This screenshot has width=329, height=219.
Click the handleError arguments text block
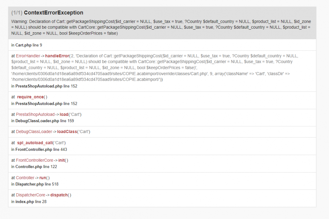pyautogui.click(x=155, y=68)
